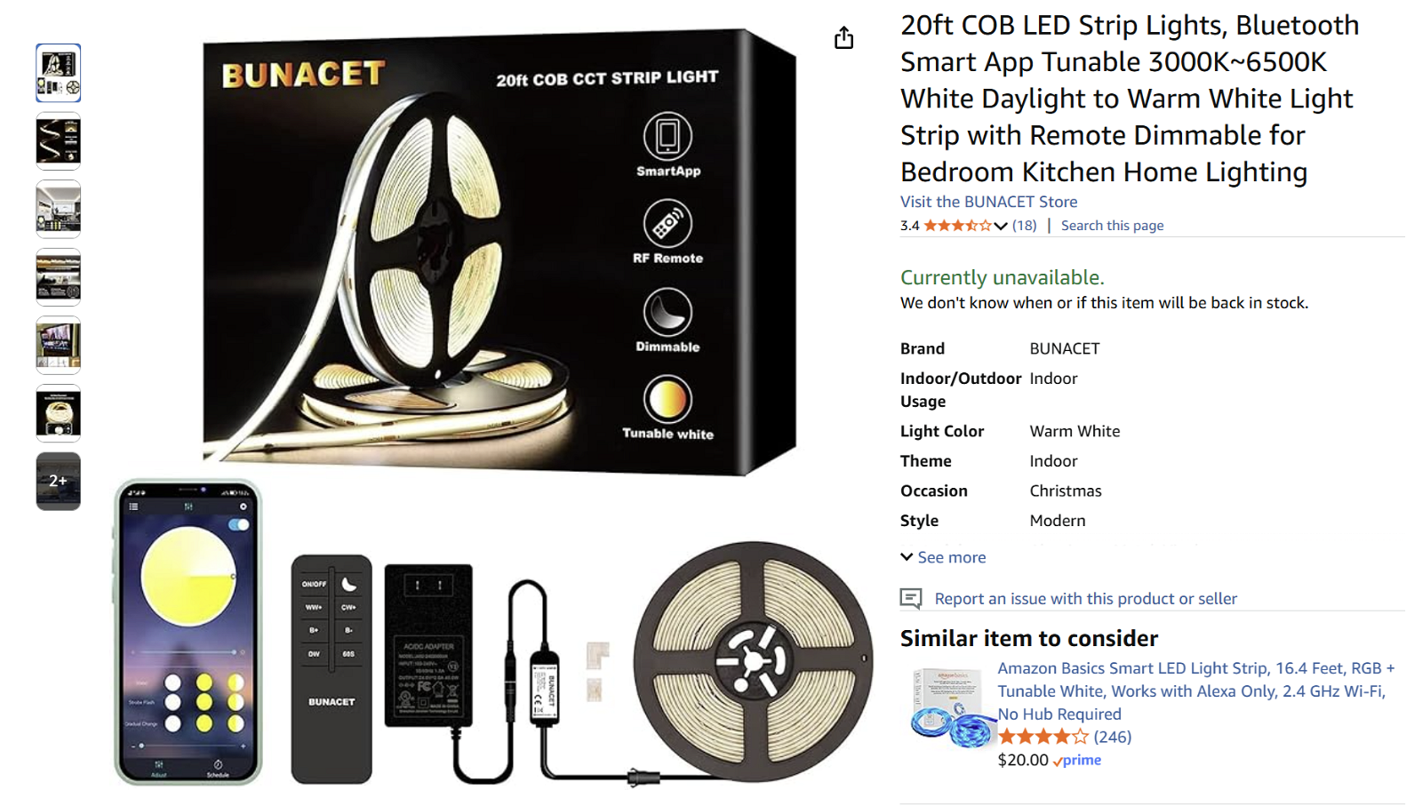This screenshot has height=806, width=1422.
Task: Click the Amazon Basics product image
Action: (x=947, y=708)
